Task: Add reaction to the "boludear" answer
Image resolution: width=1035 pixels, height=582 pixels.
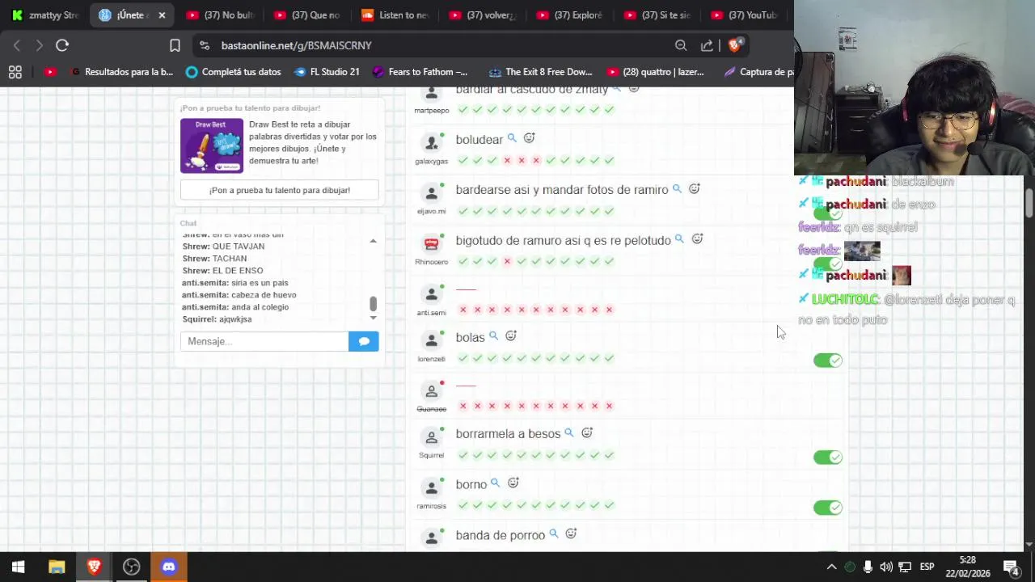Action: (x=529, y=138)
